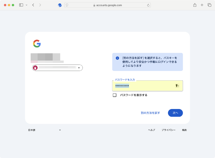215x158 pixels.
Task: Click the 別の方法を試す link
Action: coord(150,113)
